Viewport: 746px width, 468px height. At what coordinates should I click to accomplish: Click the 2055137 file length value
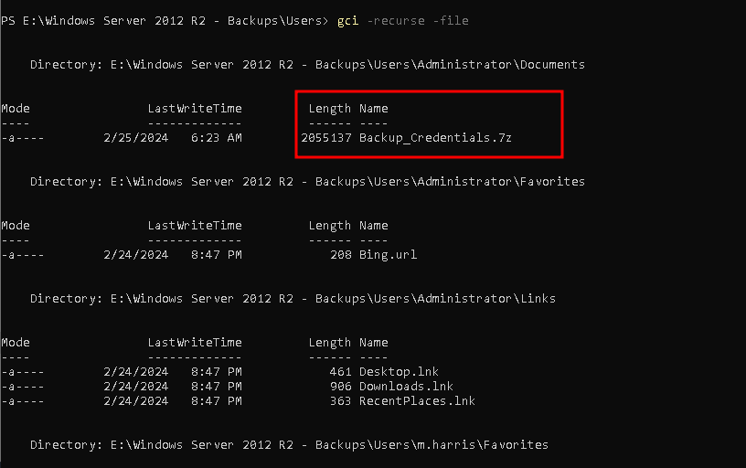click(325, 138)
